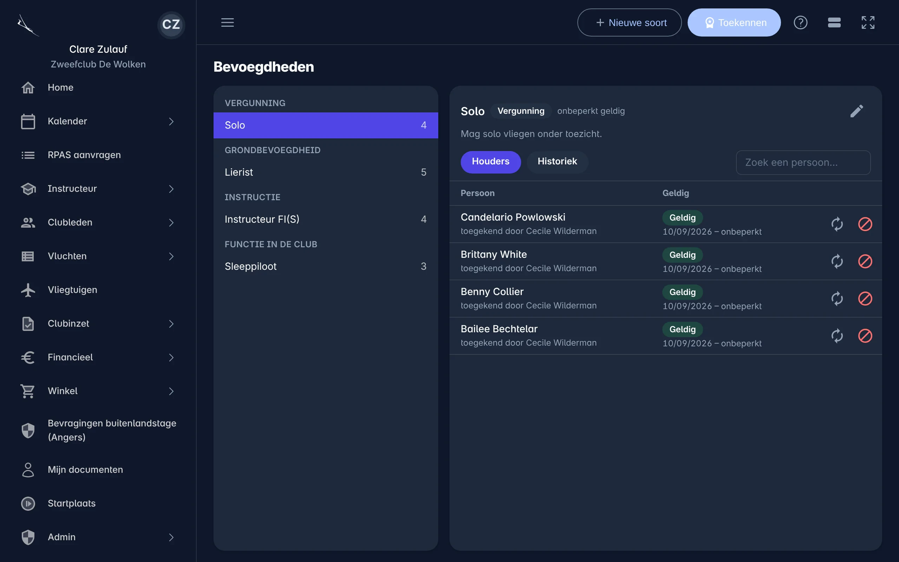Image resolution: width=899 pixels, height=562 pixels.
Task: Expand the Clubinzet menu
Action: pos(98,324)
